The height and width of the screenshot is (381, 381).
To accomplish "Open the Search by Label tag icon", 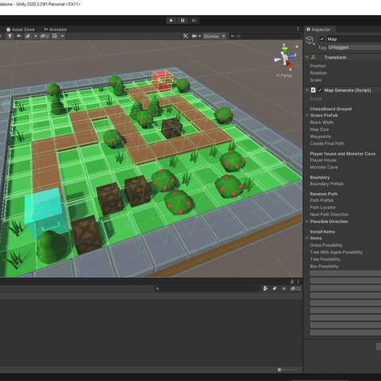I will click(275, 289).
